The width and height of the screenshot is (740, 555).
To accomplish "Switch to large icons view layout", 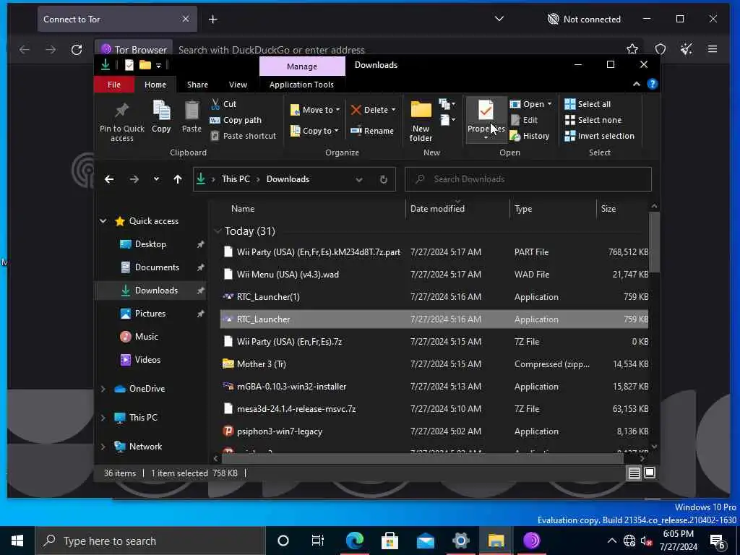I will coord(650,473).
